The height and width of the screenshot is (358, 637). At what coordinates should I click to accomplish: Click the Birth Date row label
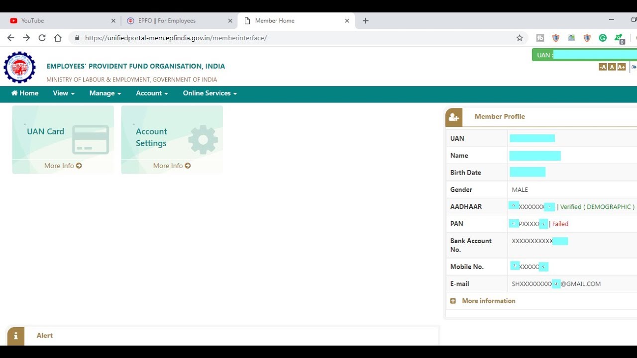point(465,173)
